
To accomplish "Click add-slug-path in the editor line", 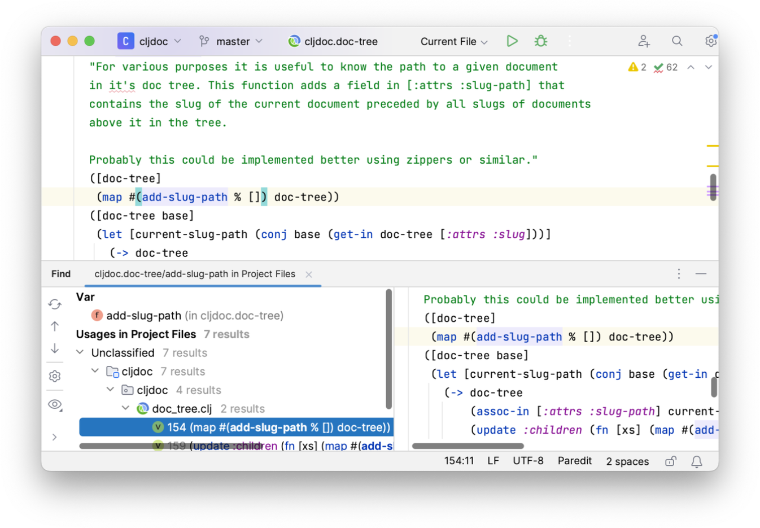I will (x=185, y=197).
